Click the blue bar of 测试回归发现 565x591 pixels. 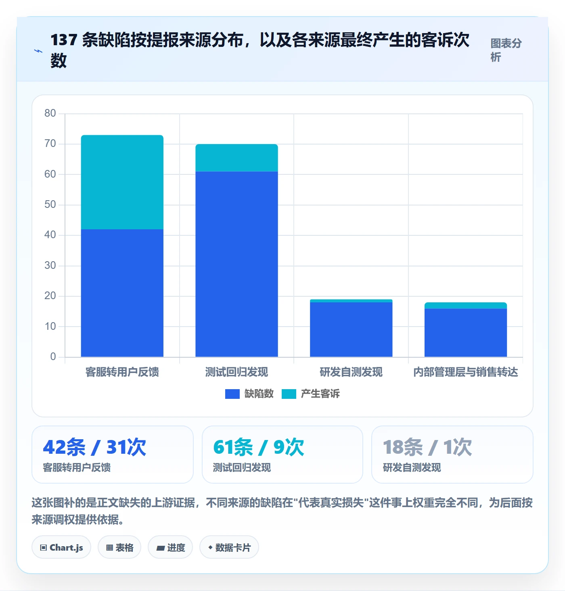237,264
